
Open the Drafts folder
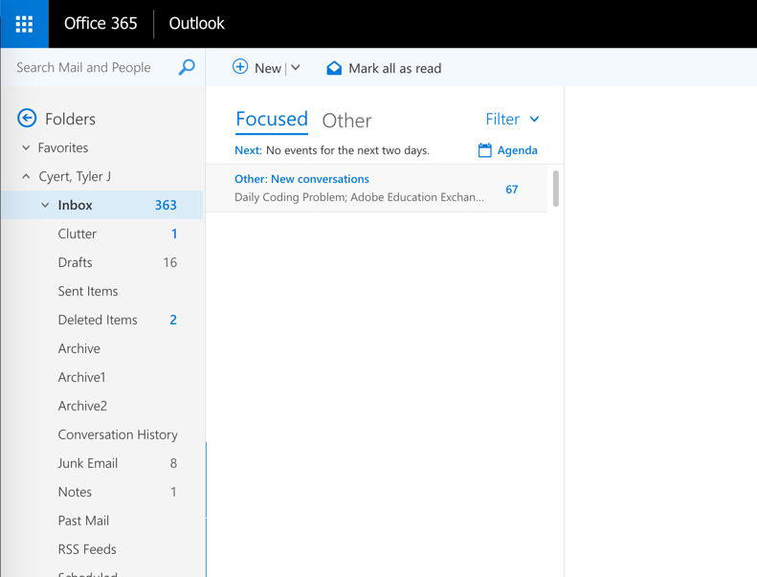tap(76, 262)
